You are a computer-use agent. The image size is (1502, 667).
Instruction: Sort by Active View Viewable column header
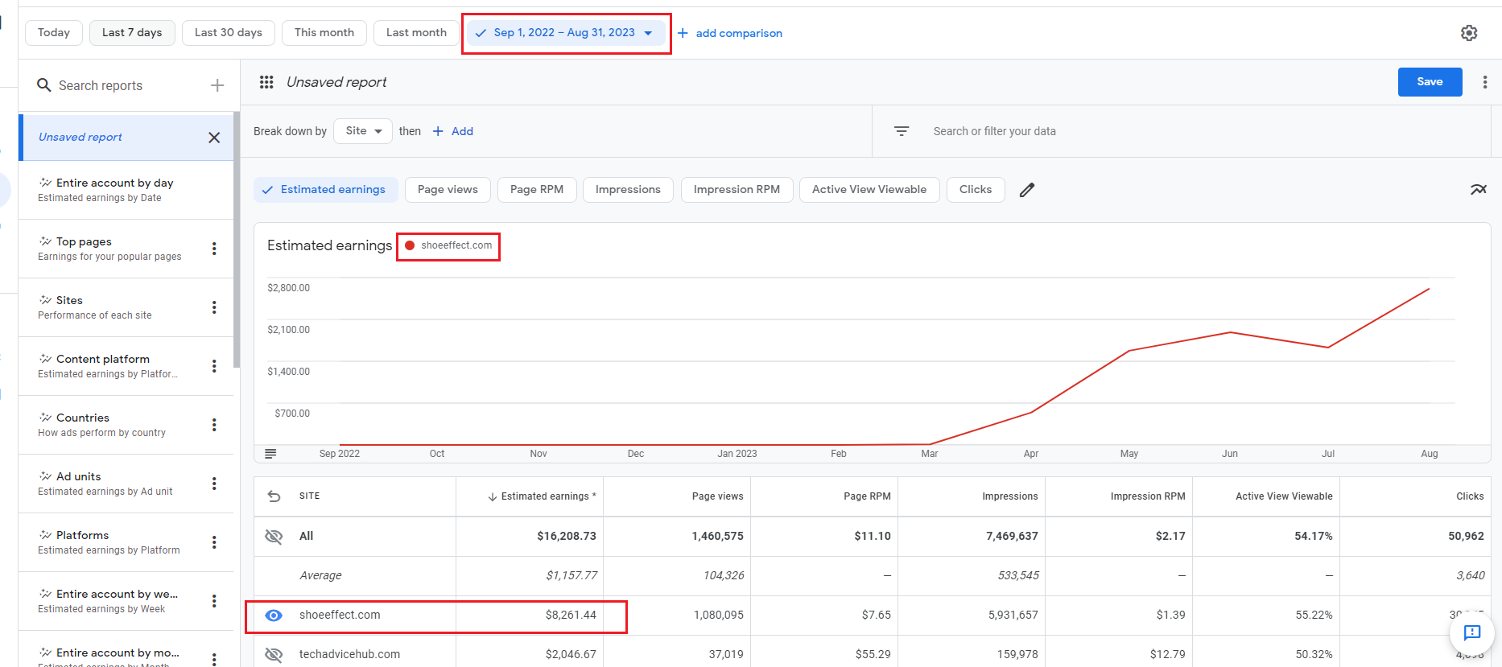pos(1284,496)
